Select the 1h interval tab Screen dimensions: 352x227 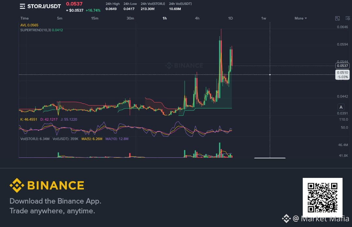tap(164, 18)
